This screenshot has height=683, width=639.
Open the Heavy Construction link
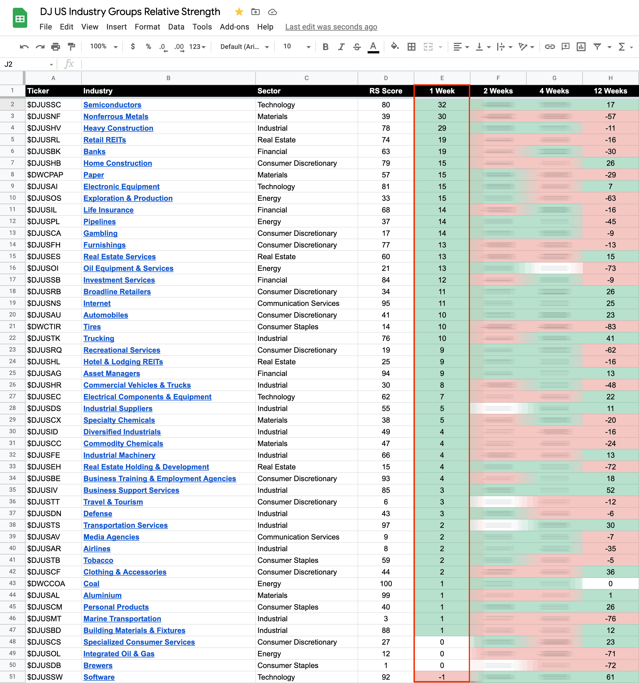pyautogui.click(x=118, y=128)
